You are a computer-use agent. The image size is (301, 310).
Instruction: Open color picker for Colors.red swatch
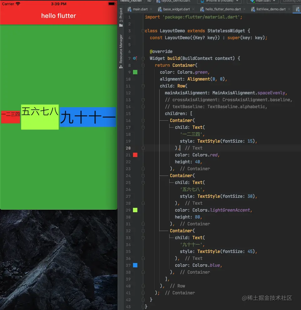click(135, 155)
